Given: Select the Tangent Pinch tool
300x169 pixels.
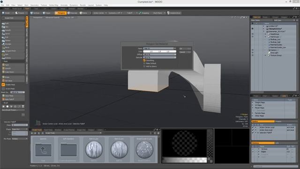Looking at the screenshot, I should pyautogui.click(x=13, y=51).
